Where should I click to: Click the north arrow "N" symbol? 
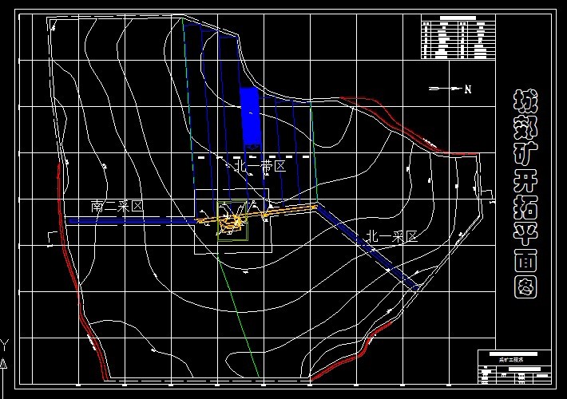point(450,89)
